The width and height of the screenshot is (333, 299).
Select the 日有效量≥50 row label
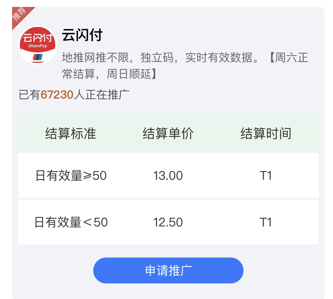coord(71,175)
